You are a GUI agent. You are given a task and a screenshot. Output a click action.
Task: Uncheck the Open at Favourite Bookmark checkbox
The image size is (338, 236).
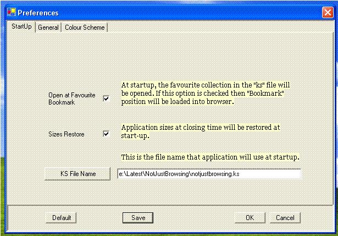coord(106,98)
